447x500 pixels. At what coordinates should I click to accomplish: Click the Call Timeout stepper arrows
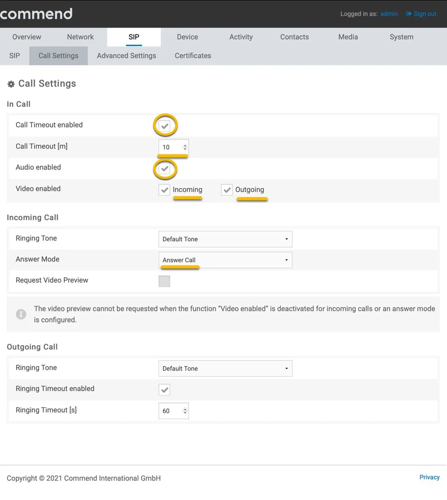click(x=185, y=147)
